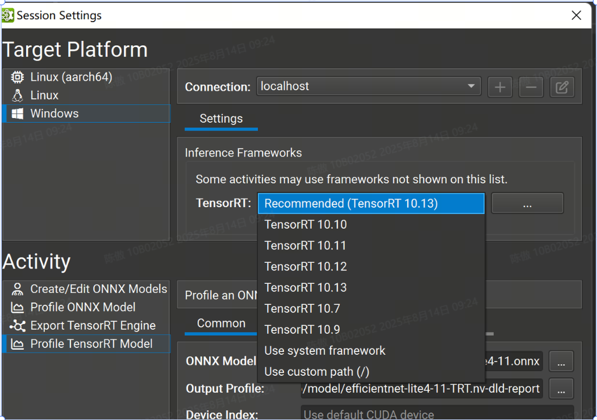Select Windows target platform
Viewport: 597px width, 420px height.
pos(87,114)
